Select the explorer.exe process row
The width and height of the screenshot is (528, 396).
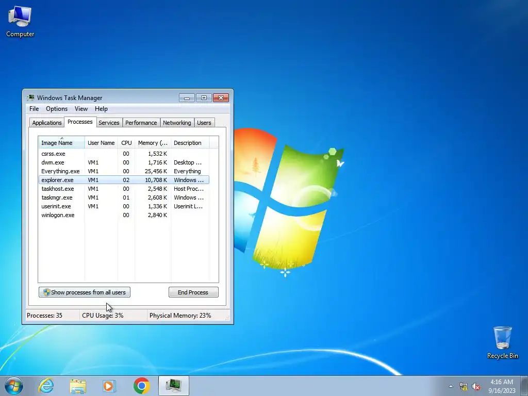124,180
